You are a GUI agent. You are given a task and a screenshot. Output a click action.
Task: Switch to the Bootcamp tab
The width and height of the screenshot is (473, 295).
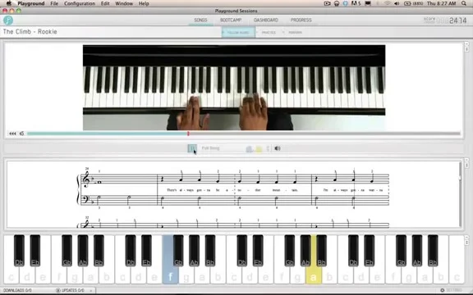[231, 20]
